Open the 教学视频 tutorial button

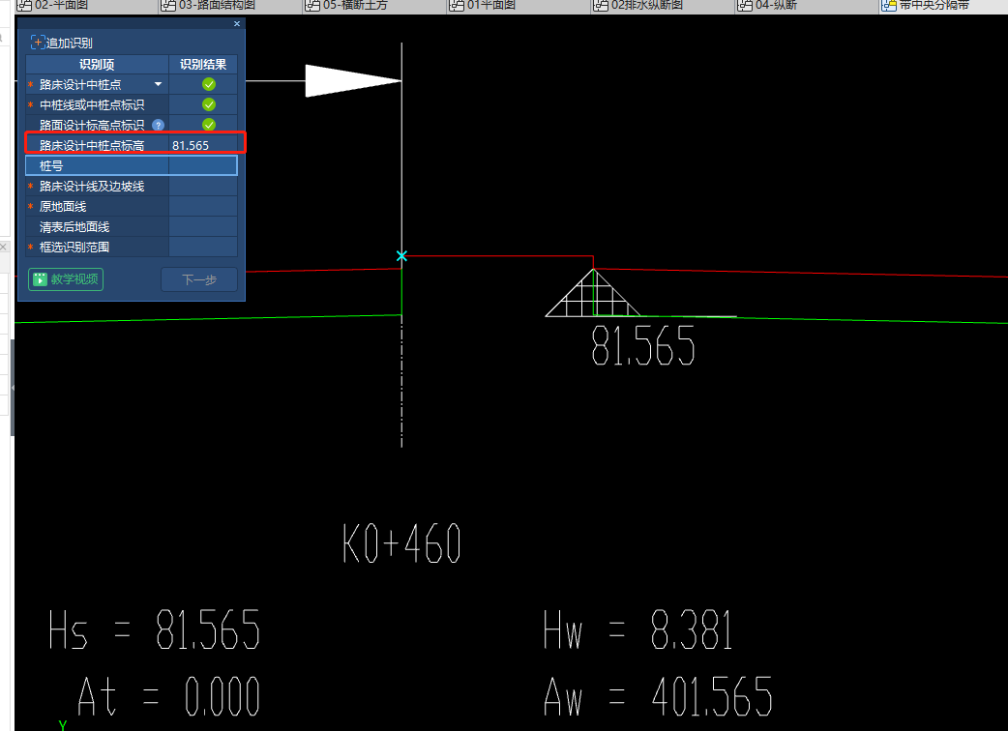(x=66, y=279)
